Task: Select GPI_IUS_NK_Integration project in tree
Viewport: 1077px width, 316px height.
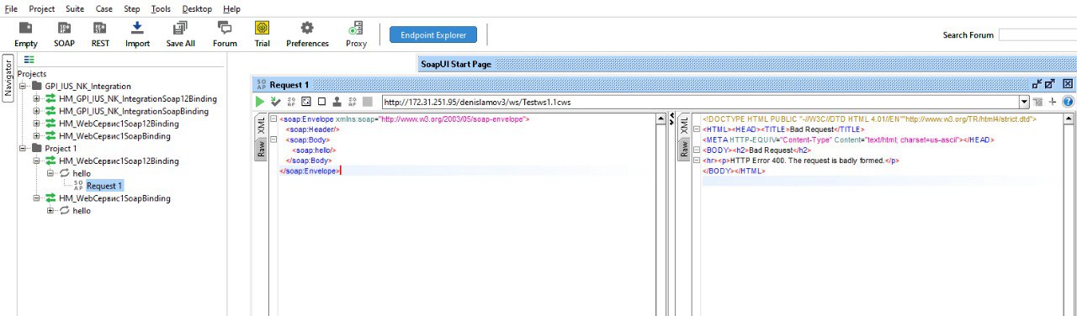Action: pos(88,86)
